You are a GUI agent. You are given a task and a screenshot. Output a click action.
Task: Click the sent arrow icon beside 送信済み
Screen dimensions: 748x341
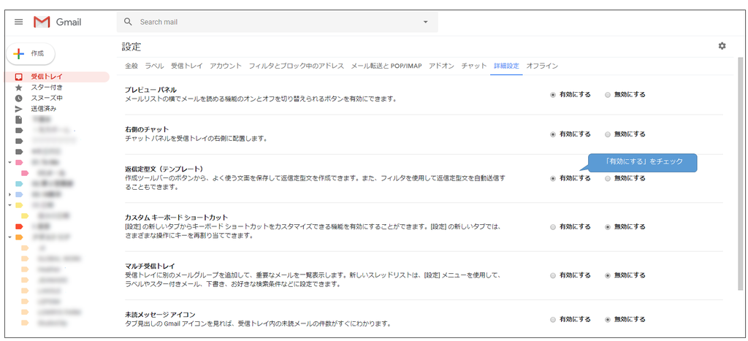18,109
